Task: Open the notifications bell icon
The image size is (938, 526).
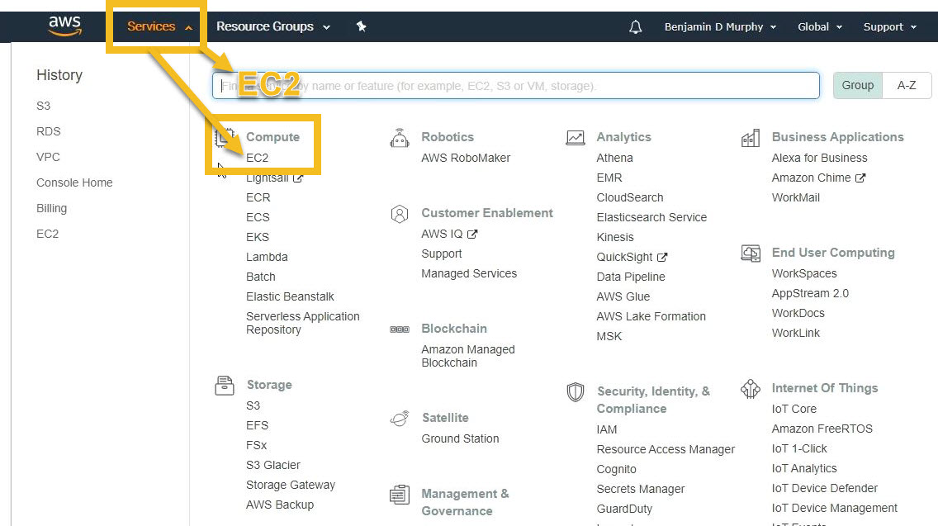Action: [635, 27]
